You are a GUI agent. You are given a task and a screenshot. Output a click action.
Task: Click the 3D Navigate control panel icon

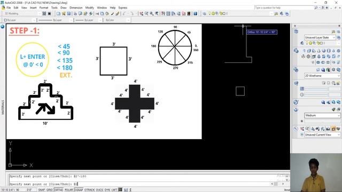click(x=296, y=129)
